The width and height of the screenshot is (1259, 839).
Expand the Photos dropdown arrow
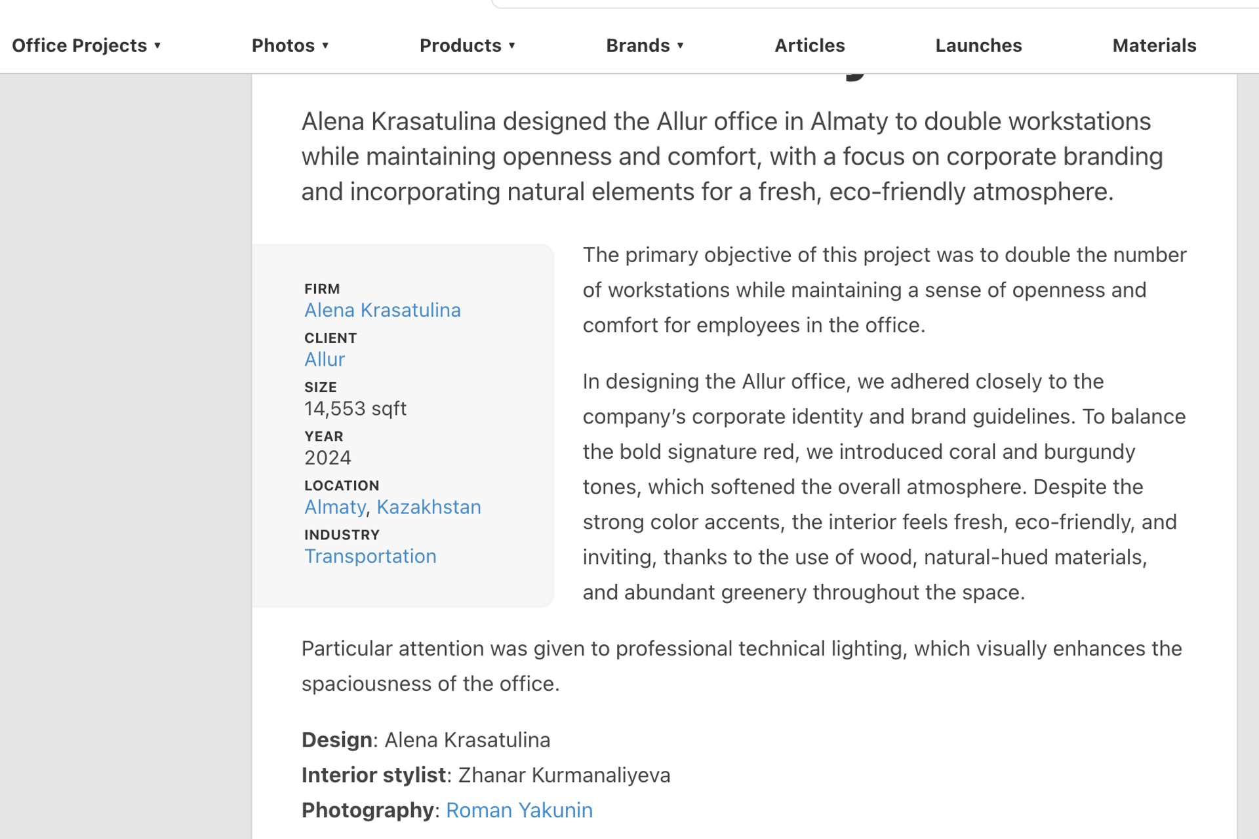point(325,46)
